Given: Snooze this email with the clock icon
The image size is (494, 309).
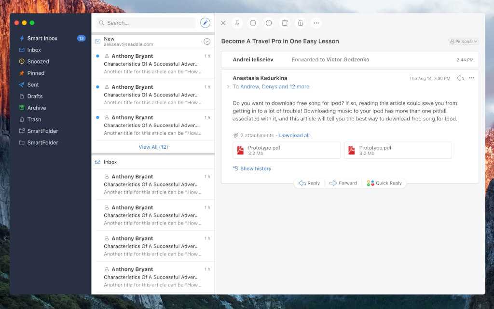Looking at the screenshot, I should tap(269, 23).
